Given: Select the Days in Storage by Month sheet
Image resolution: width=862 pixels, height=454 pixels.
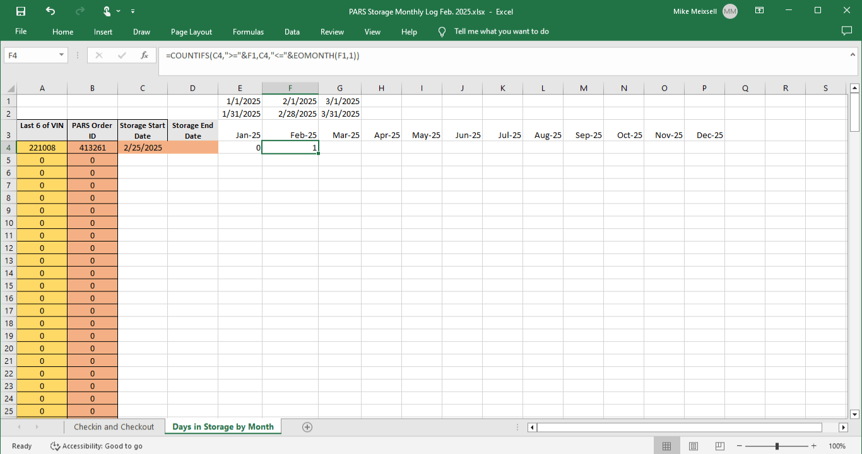Looking at the screenshot, I should (223, 427).
